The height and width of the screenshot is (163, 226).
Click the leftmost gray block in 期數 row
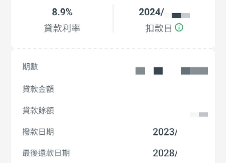pos(140,71)
